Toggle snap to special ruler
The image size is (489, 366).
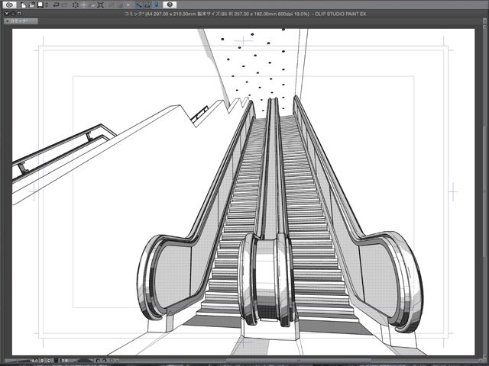point(147,5)
